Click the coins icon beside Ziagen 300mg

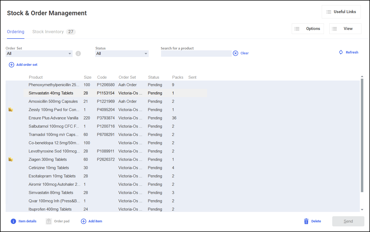(x=11, y=159)
